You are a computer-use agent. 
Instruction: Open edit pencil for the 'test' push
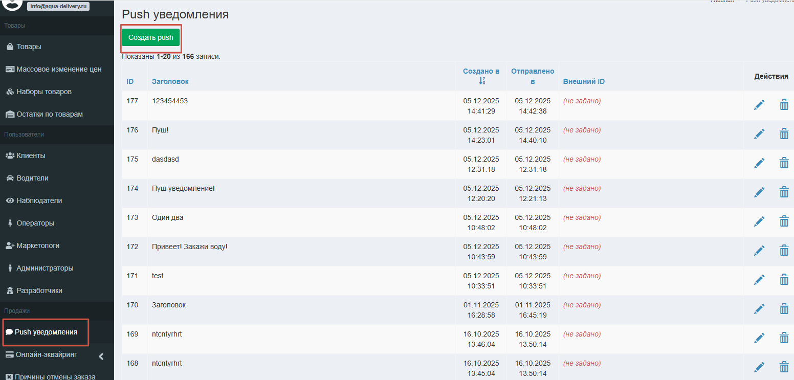point(759,280)
